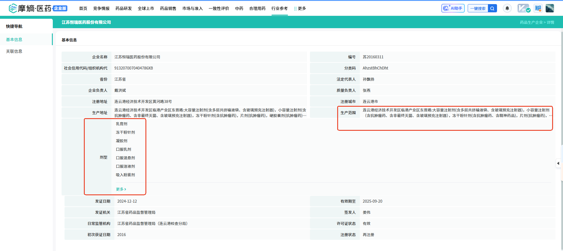This screenshot has height=251, width=563.
Task: Select 关联信息 in quick navigation
Action: 26,51
